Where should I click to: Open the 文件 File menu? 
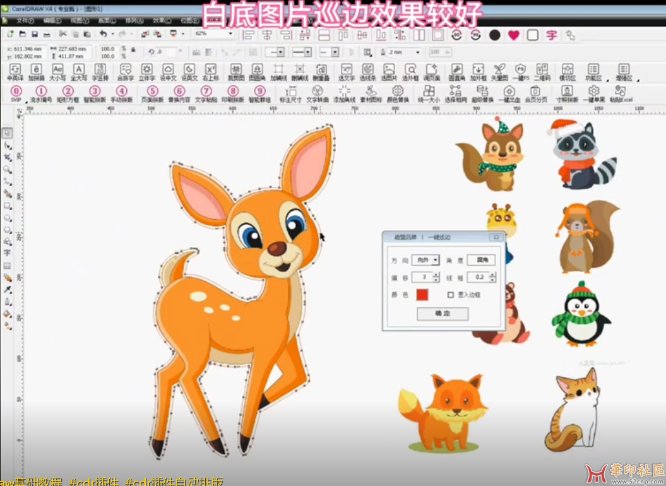pyautogui.click(x=25, y=20)
